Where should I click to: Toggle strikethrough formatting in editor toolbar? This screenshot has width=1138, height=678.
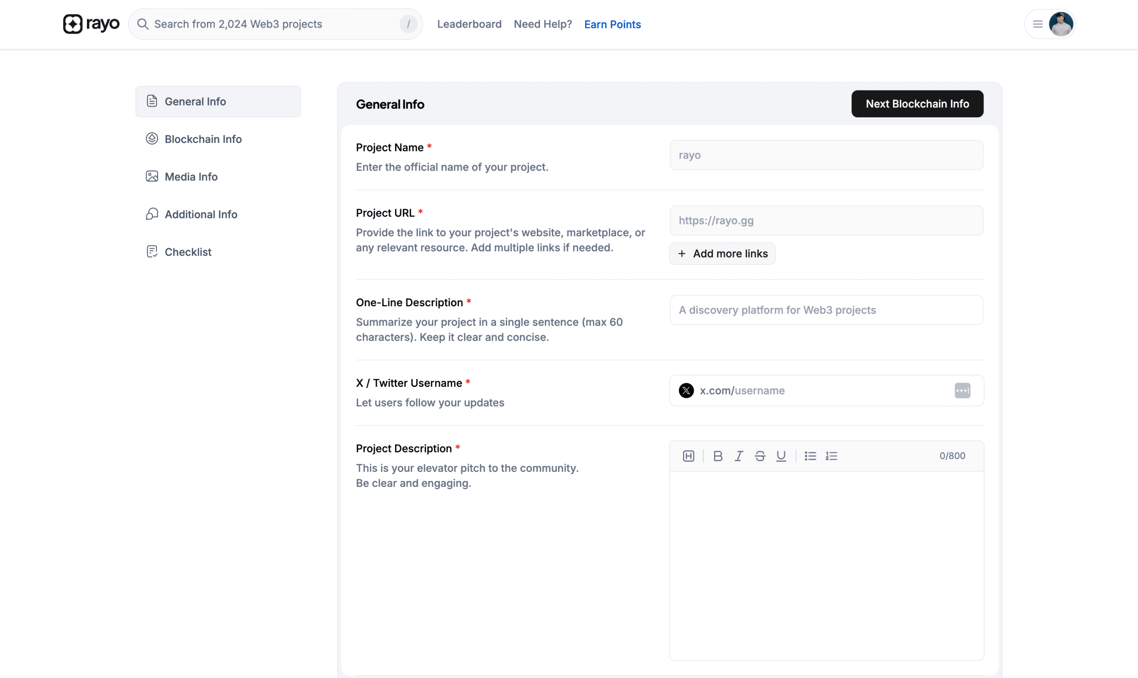pos(760,456)
